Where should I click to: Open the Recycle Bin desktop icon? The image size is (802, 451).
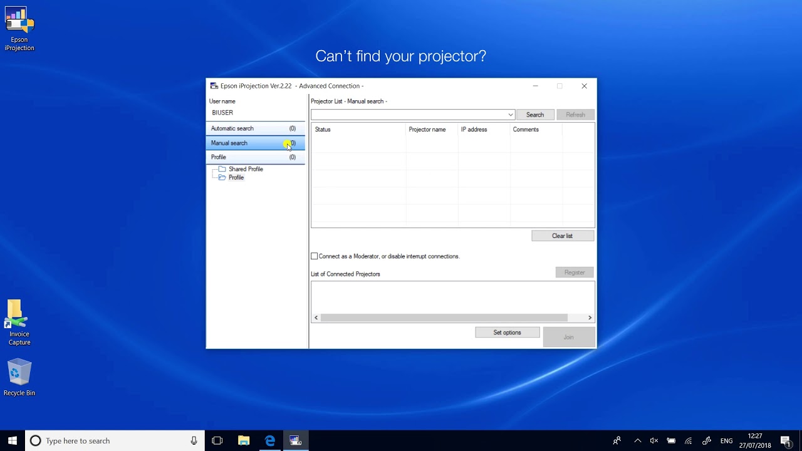tap(19, 377)
